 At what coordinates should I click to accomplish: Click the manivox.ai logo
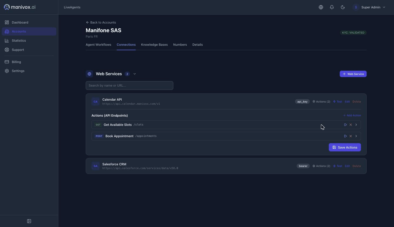[20, 7]
